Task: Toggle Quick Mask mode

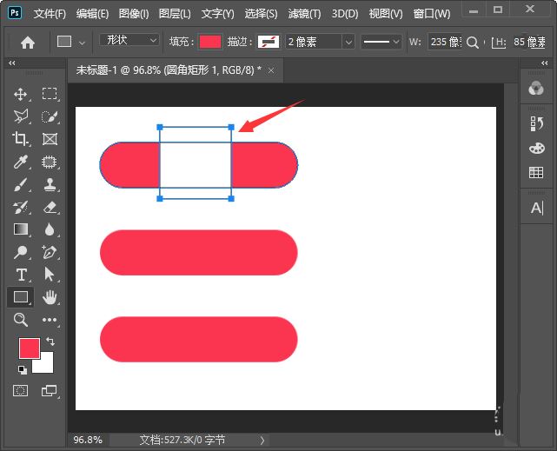Action: (20, 391)
